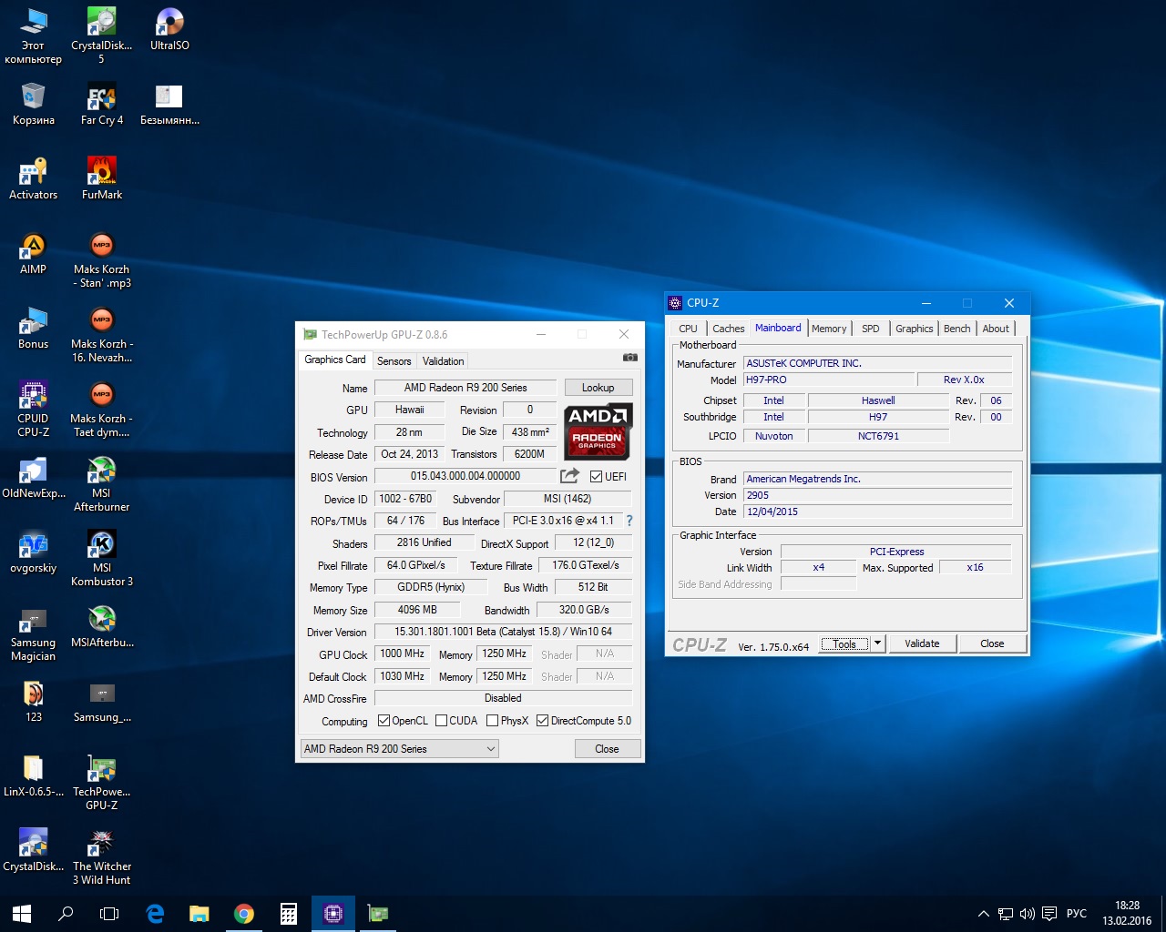The height and width of the screenshot is (932, 1166).
Task: Click the GPU-Z screenshot camera icon
Action: (629, 358)
